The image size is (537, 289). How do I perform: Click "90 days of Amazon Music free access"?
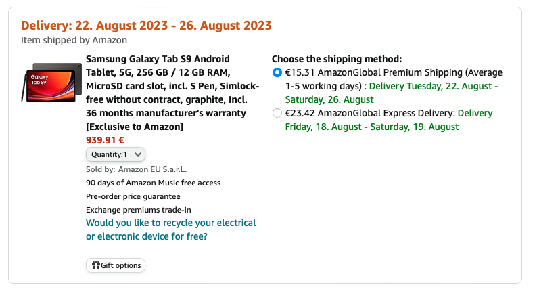coord(153,183)
